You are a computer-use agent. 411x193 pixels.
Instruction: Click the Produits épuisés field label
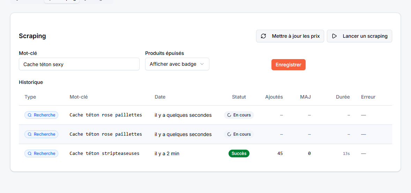pos(165,53)
